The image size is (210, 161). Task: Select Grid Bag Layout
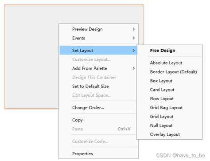(166, 108)
